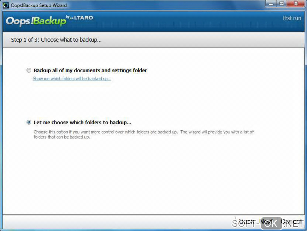Click the 'Choose this option' description paragraph
This screenshot has height=231, width=307.
pyautogui.click(x=144, y=134)
